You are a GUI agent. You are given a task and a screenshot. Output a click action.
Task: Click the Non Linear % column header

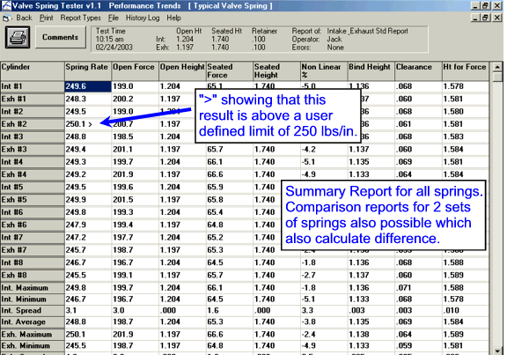pyautogui.click(x=324, y=70)
